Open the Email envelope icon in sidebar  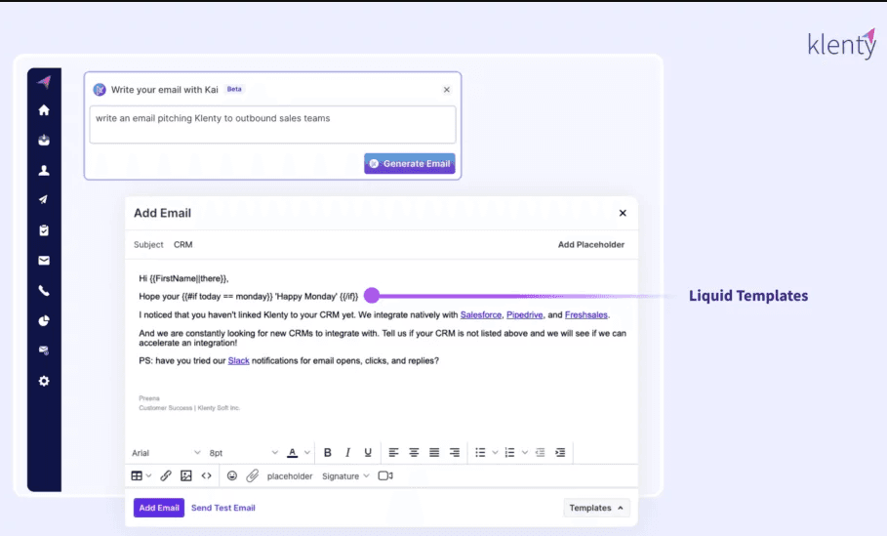44,261
